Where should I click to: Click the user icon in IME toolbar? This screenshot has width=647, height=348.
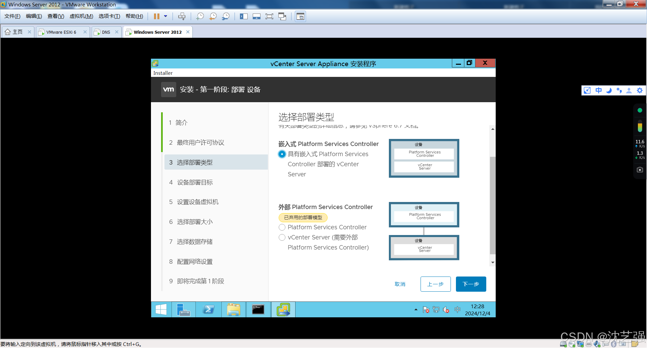point(629,90)
